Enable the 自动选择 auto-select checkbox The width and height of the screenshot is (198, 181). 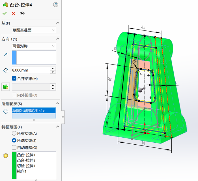tap(14, 147)
